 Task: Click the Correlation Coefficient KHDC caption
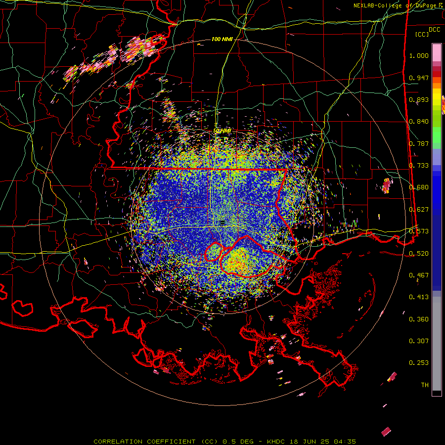(x=224, y=442)
